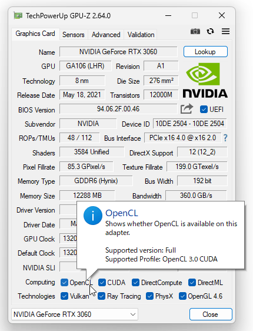
Task: Open the hamburger menu icon
Action: coord(225,31)
